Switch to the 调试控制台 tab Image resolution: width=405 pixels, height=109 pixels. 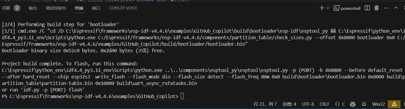tap(56, 8)
